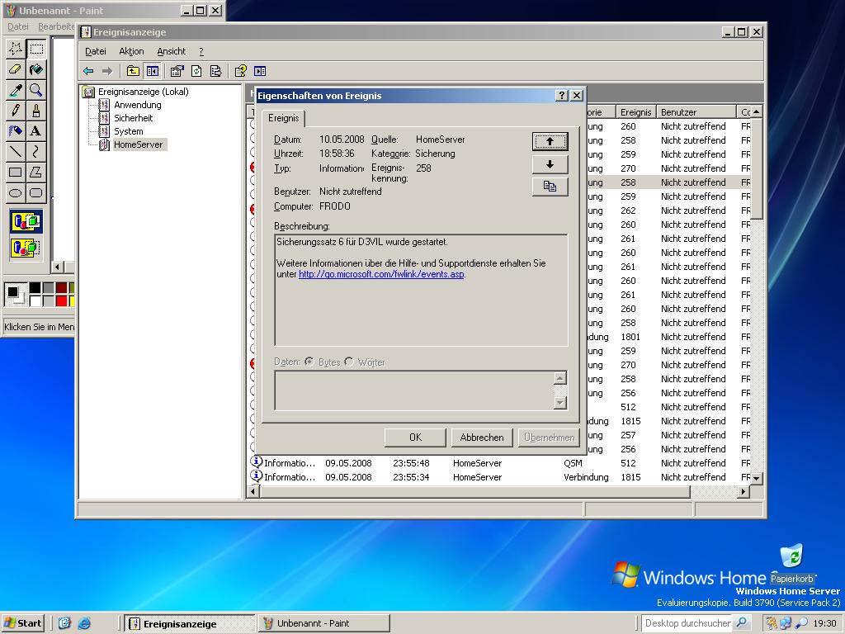Select HomeServer log in the tree
845x634 pixels.
pyautogui.click(x=138, y=144)
